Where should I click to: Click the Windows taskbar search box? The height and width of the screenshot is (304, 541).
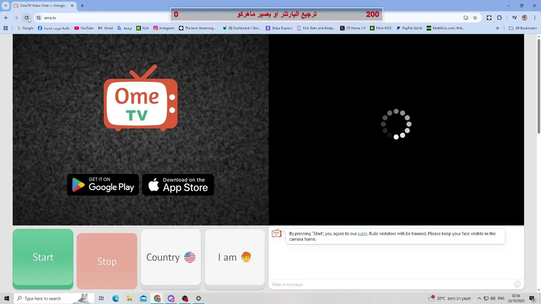point(53,299)
